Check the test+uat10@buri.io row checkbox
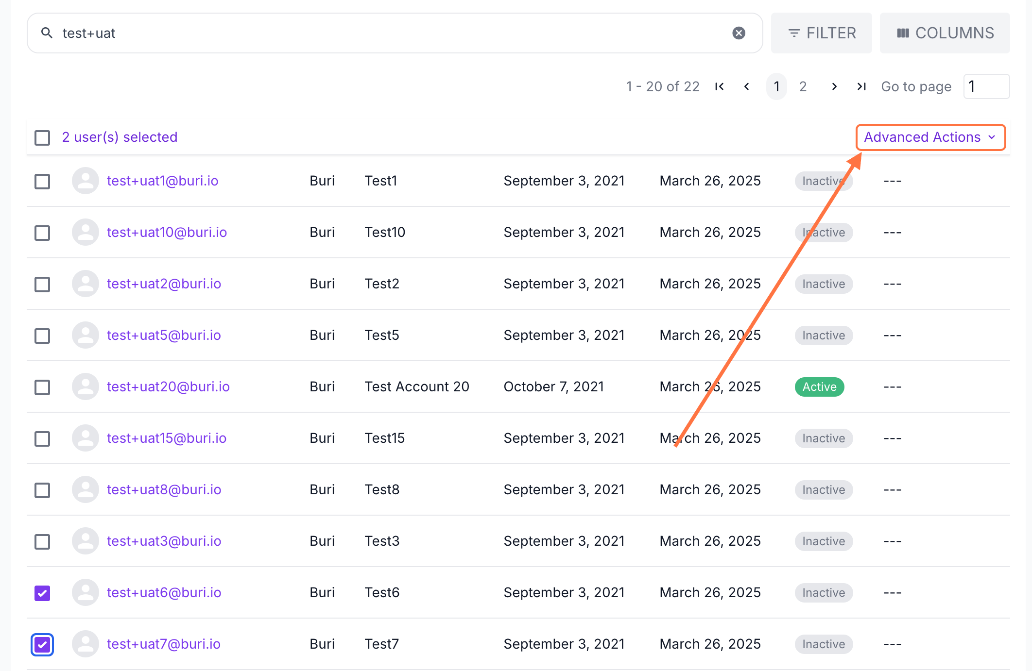 coord(42,233)
